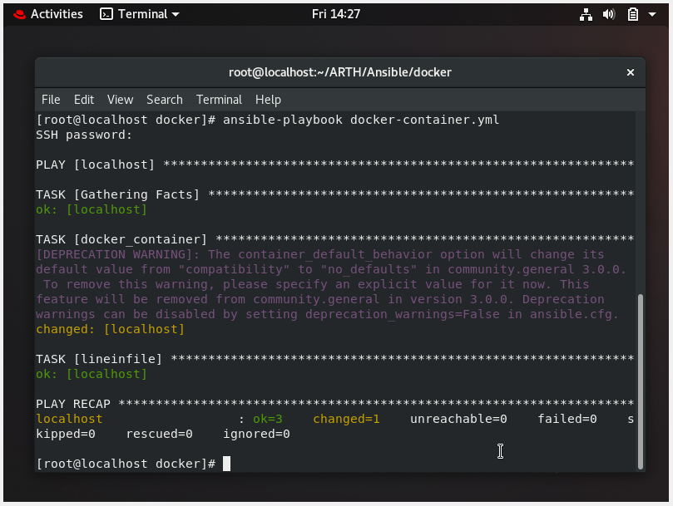Open the View menu
The image size is (673, 506).
coord(120,100)
